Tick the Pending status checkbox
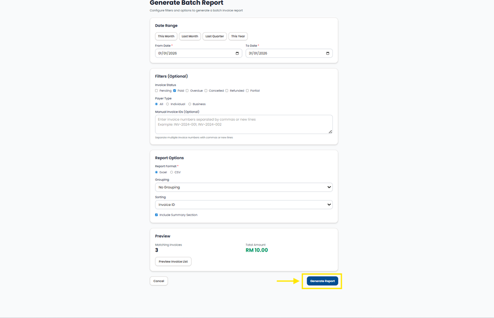 157,91
